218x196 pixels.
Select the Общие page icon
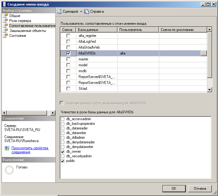pyautogui.click(x=5, y=16)
